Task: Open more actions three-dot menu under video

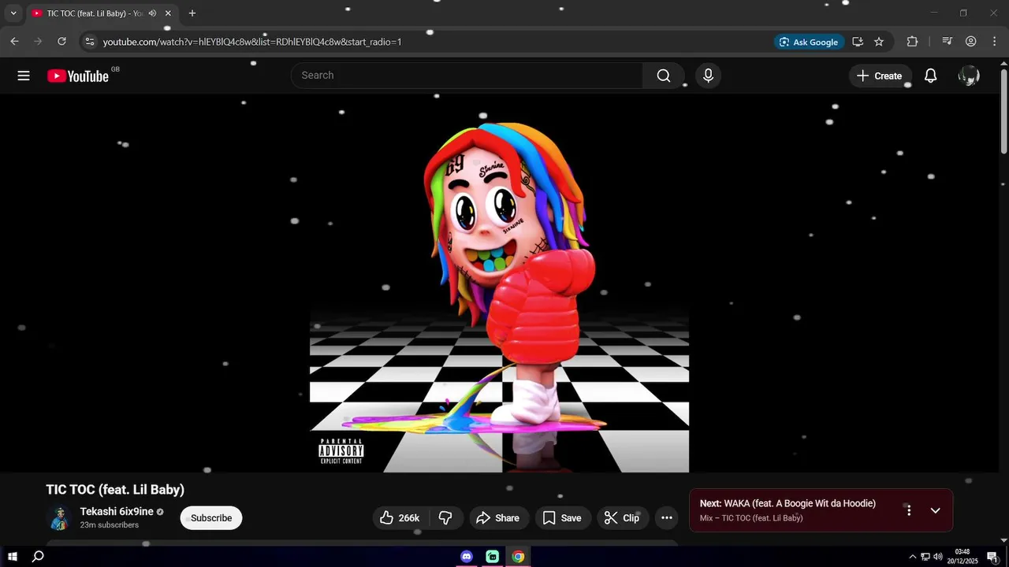Action: pos(667,517)
